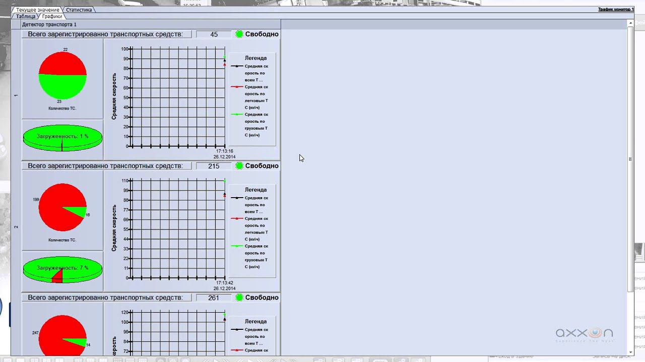Select the pie chart with values 199 and 16
The width and height of the screenshot is (645, 362).
click(62, 207)
